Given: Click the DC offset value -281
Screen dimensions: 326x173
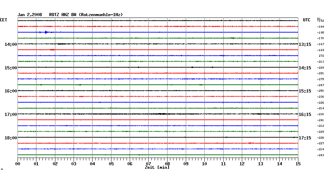Looking at the screenshot, I should click(x=321, y=73).
